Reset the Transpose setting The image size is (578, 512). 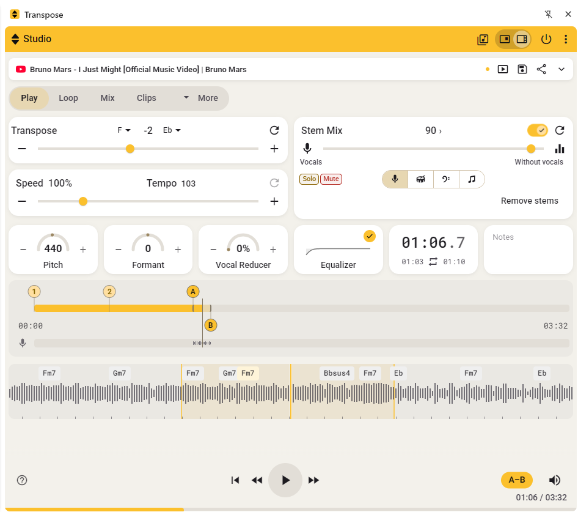[274, 130]
